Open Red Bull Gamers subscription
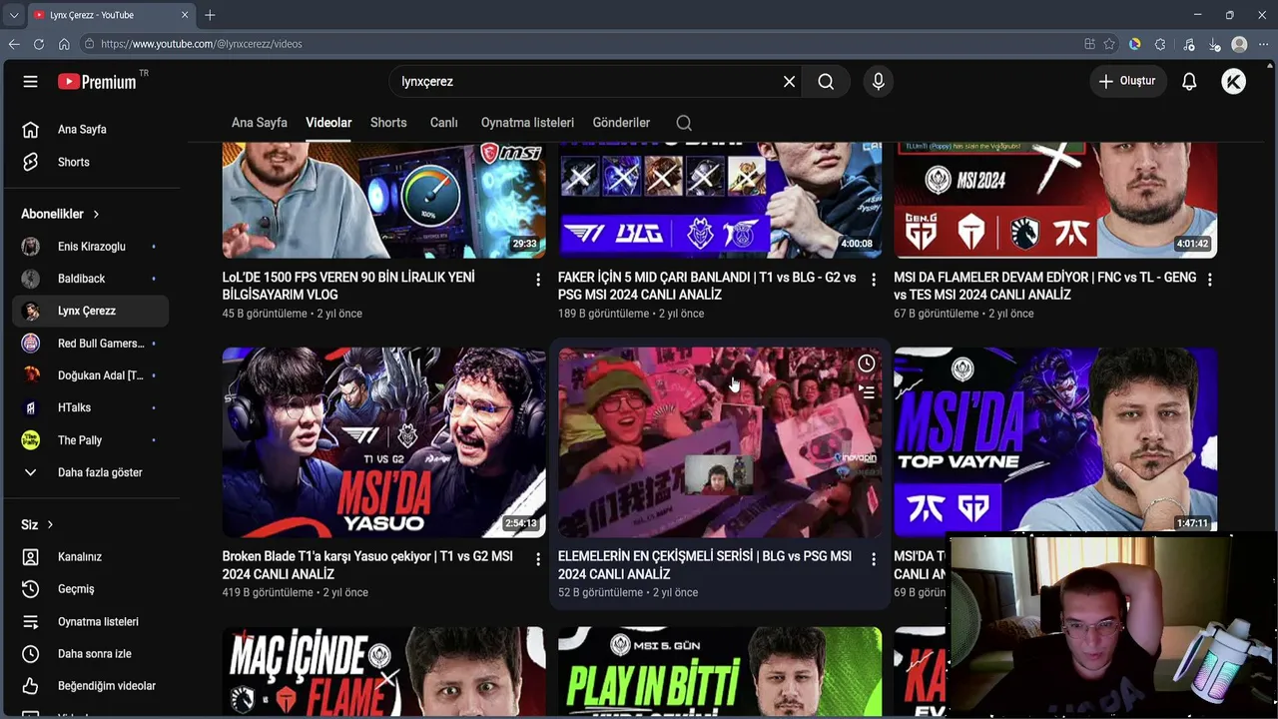 [90, 344]
